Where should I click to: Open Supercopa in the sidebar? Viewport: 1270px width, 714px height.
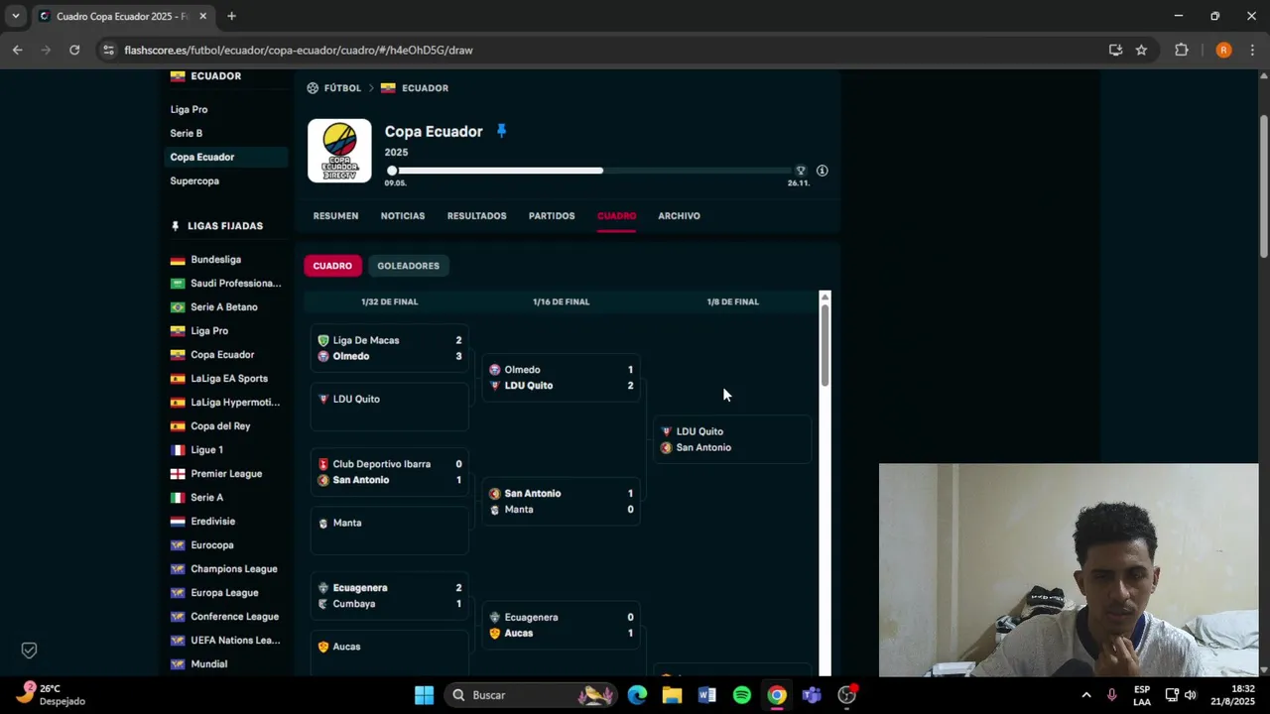pos(194,180)
